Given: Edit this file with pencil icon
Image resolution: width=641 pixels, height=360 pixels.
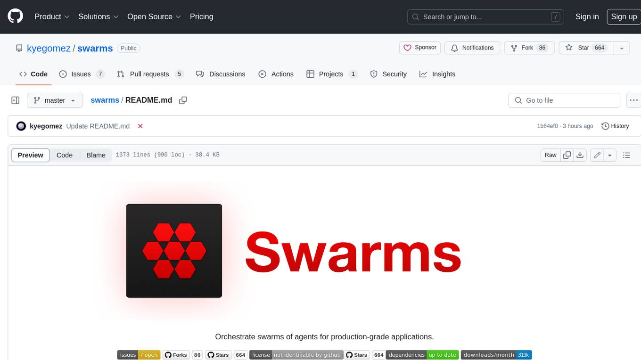Looking at the screenshot, I should (x=597, y=155).
